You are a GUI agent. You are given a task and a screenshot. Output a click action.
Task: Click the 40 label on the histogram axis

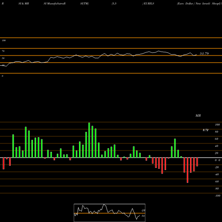pos(216,146)
